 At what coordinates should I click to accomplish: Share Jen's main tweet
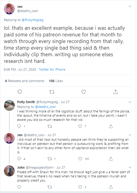click(x=116, y=92)
